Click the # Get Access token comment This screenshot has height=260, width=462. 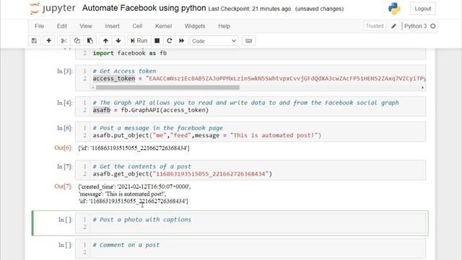(x=124, y=71)
